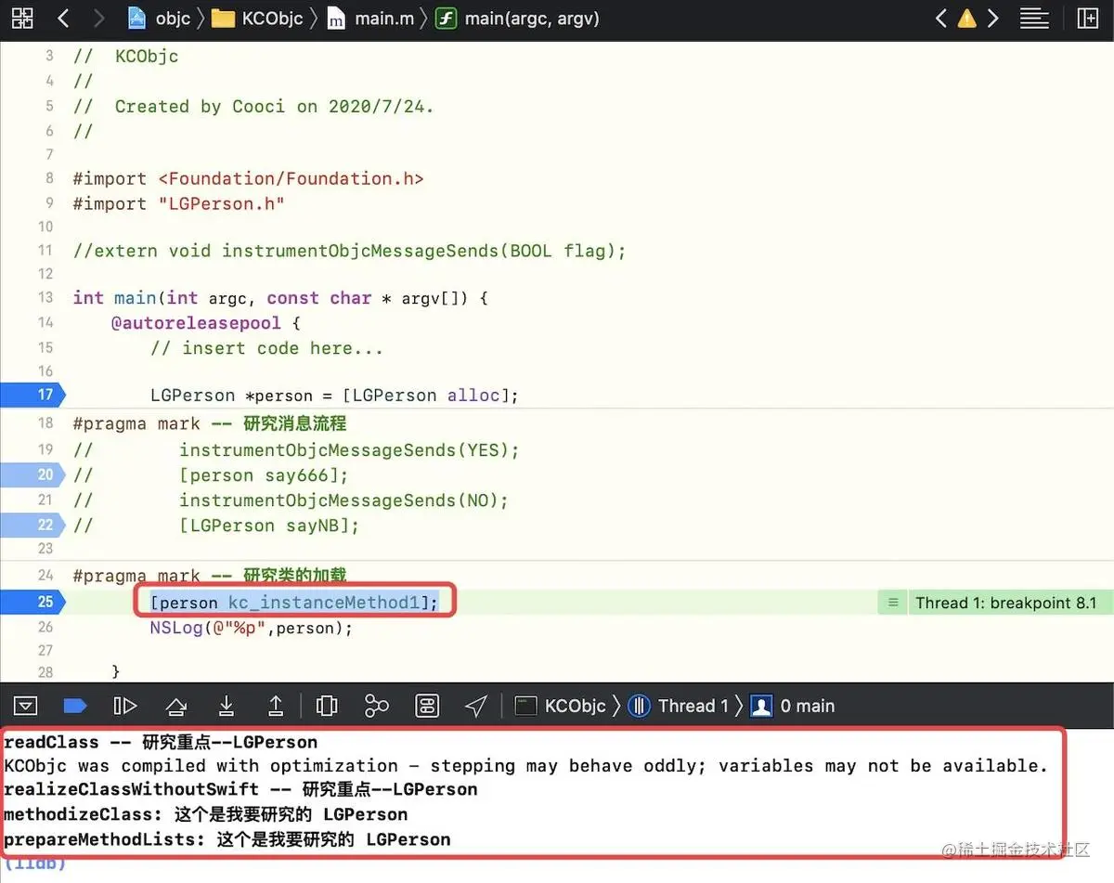Screen dimensions: 1114x883
Task: Click the NSLog statement on line 26
Action: click(x=253, y=628)
